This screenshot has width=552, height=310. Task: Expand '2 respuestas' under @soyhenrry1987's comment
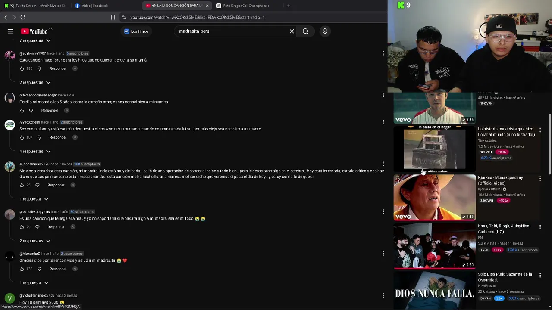click(35, 82)
